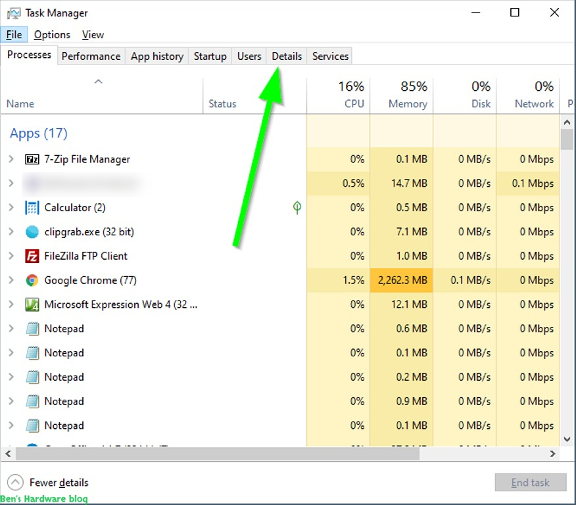
Task: Select the FileZilla FTP Client name text
Action: [x=85, y=256]
